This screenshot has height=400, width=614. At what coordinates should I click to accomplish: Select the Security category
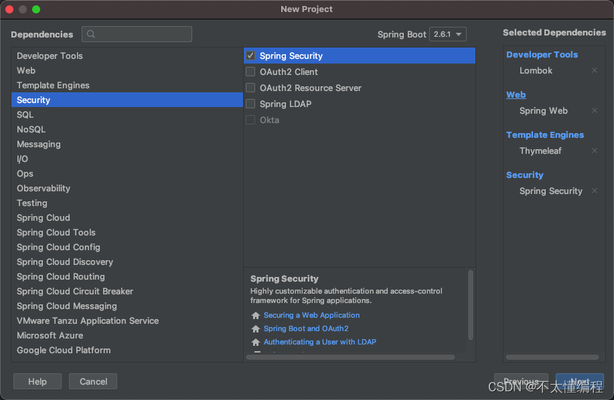127,100
